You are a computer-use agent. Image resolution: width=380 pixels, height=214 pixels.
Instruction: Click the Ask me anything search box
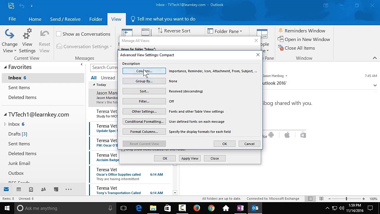tap(65, 208)
